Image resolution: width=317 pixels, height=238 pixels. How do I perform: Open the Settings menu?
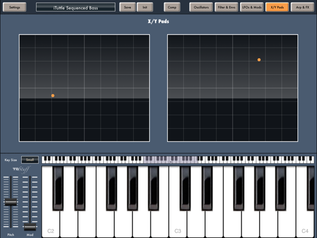14,7
